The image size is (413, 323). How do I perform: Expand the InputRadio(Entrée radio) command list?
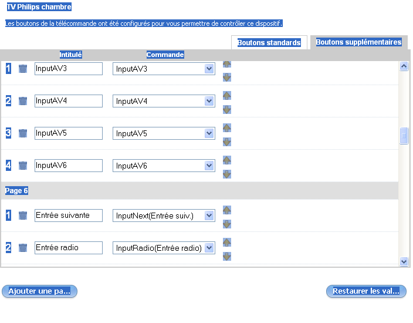click(x=209, y=248)
